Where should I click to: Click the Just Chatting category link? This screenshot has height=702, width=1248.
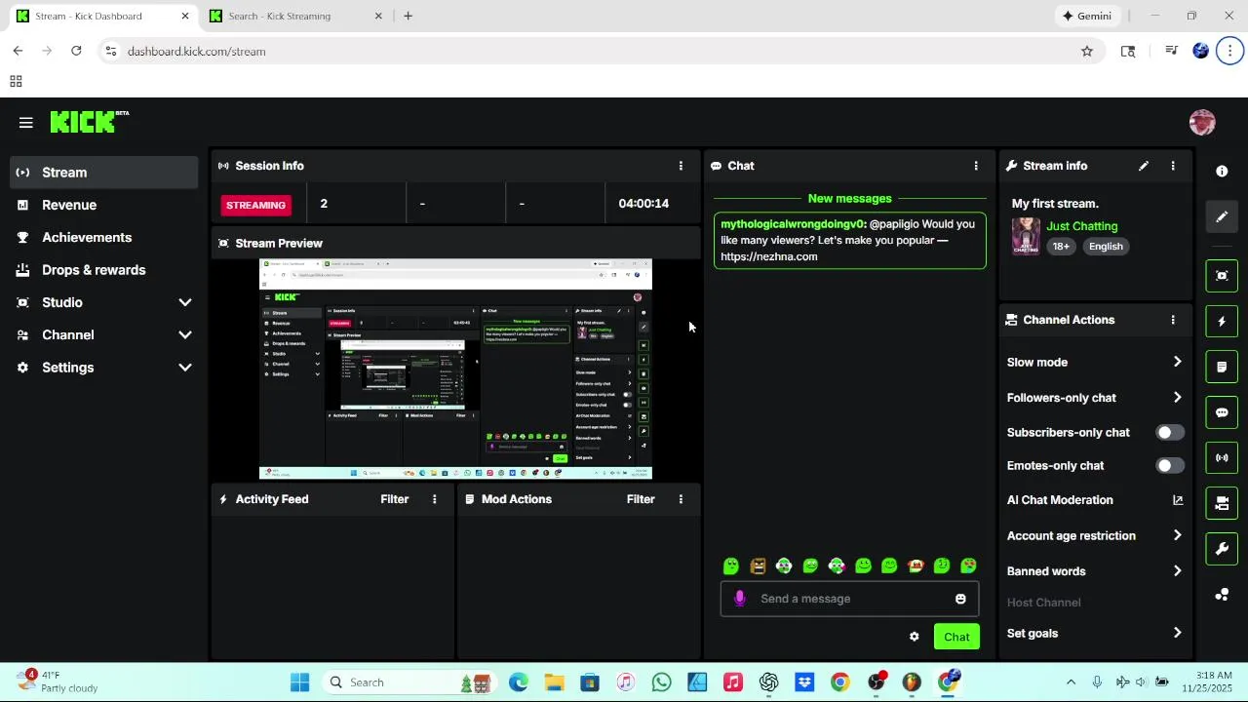point(1081,226)
